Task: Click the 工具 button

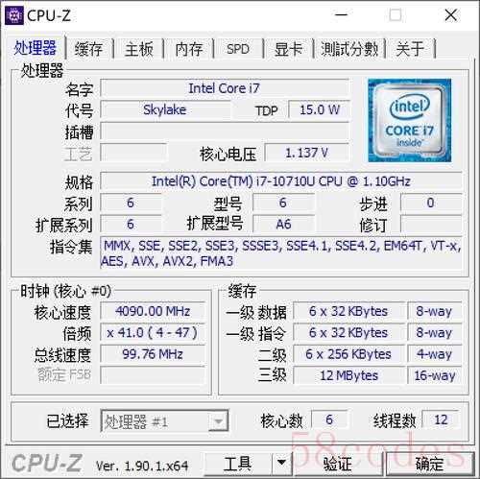Action: point(238,463)
